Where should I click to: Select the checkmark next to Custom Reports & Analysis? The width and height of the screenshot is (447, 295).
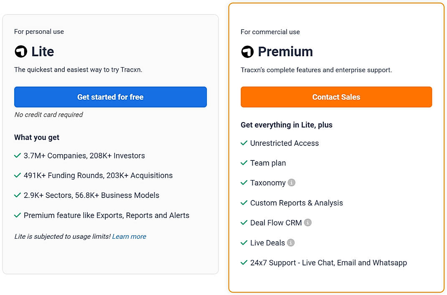coord(244,203)
